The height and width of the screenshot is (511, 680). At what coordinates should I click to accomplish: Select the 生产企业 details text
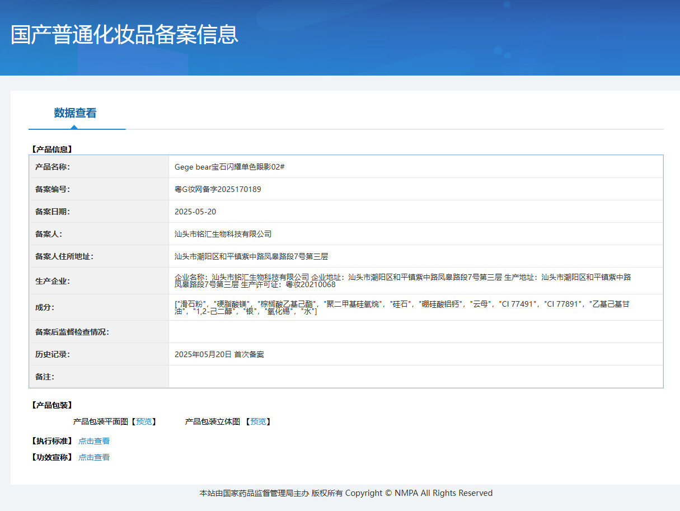403,280
